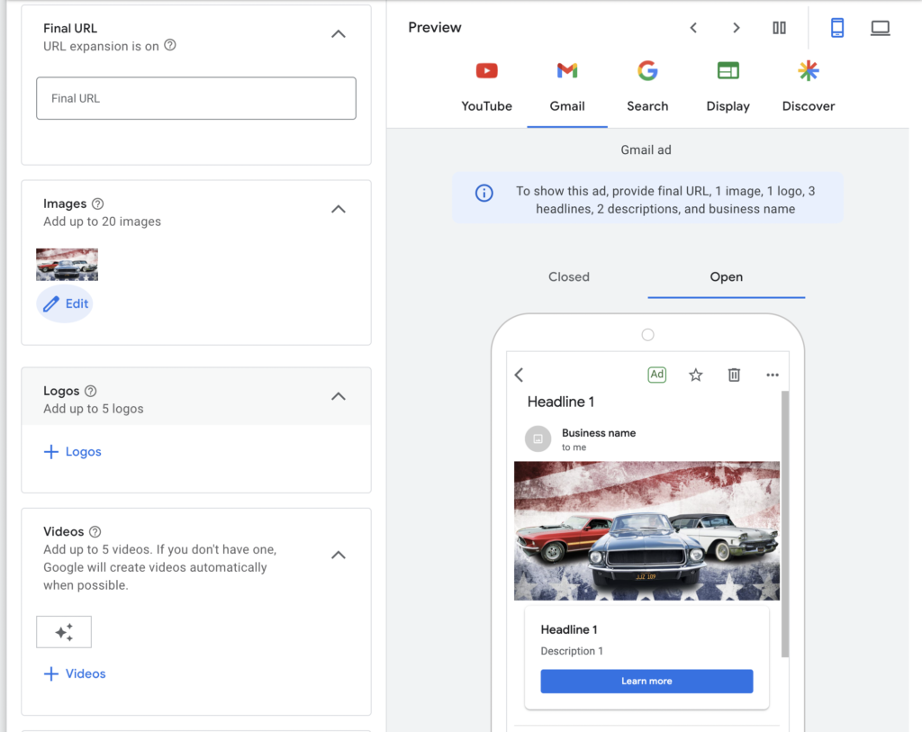Select the Discover preview tab

809,86
